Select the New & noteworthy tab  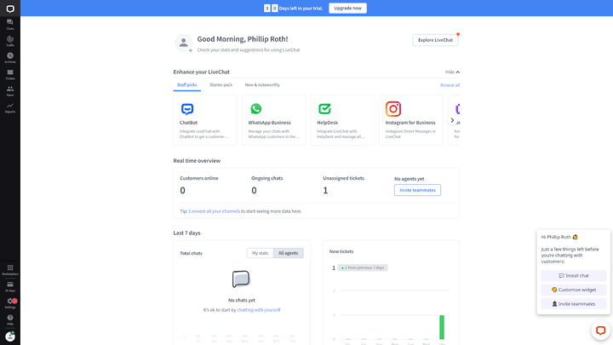[x=262, y=85]
